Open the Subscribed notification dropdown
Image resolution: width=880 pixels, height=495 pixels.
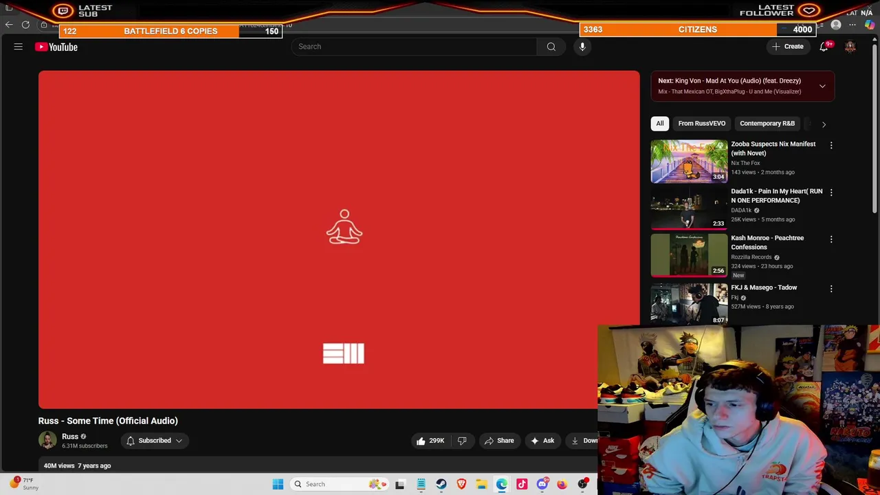pyautogui.click(x=155, y=441)
